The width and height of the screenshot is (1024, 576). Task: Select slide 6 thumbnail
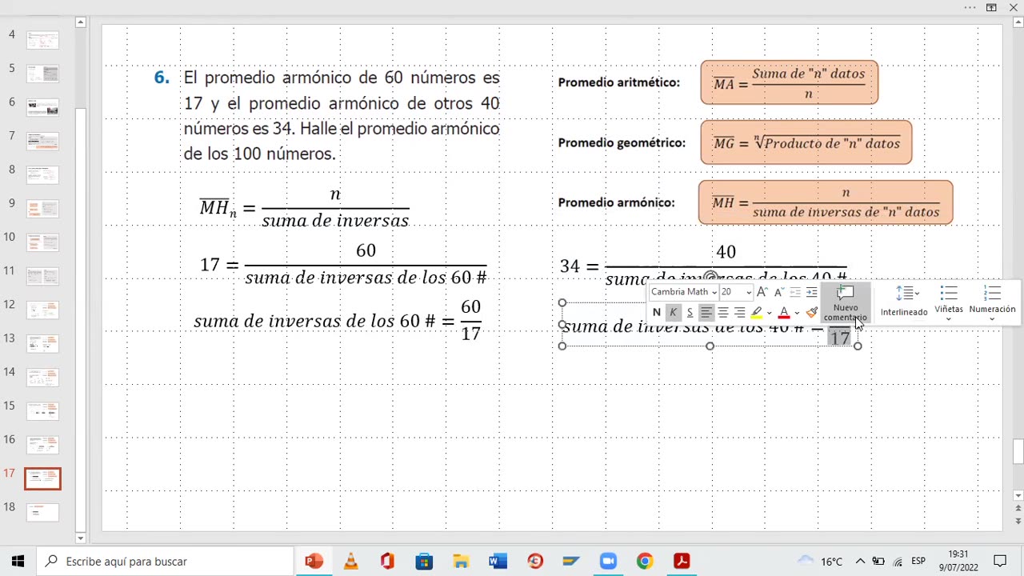click(x=43, y=107)
